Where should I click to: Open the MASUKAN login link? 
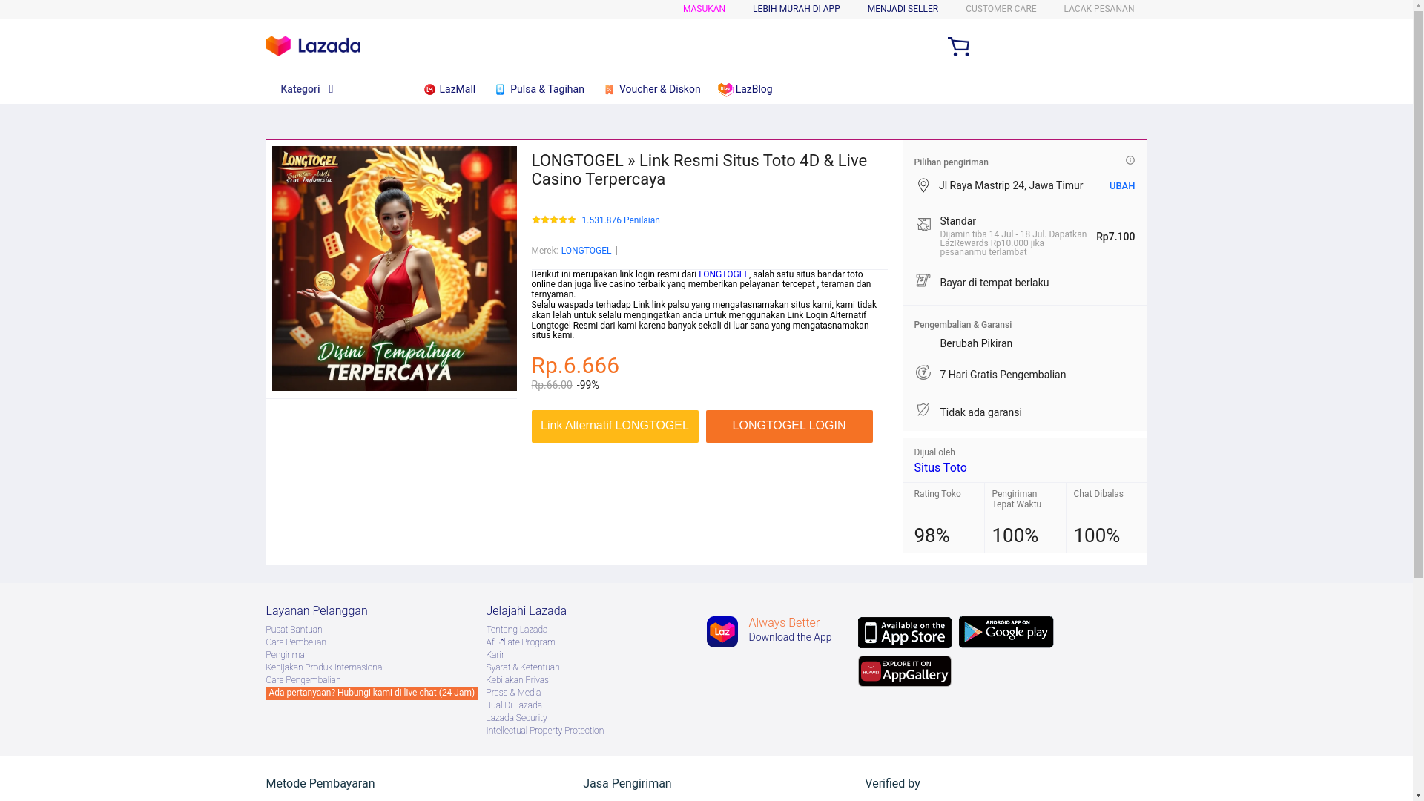[x=704, y=9]
